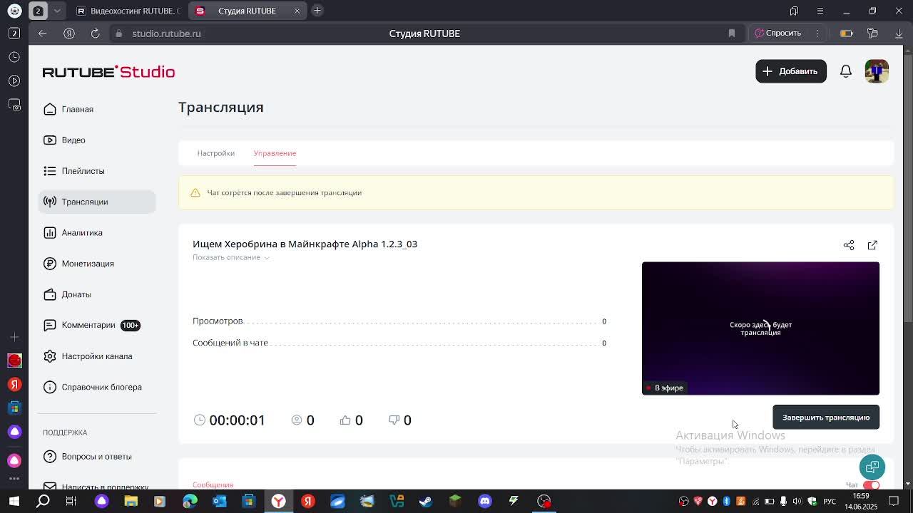The image size is (913, 513).
Task: Click the stream preview player
Action: 760,328
